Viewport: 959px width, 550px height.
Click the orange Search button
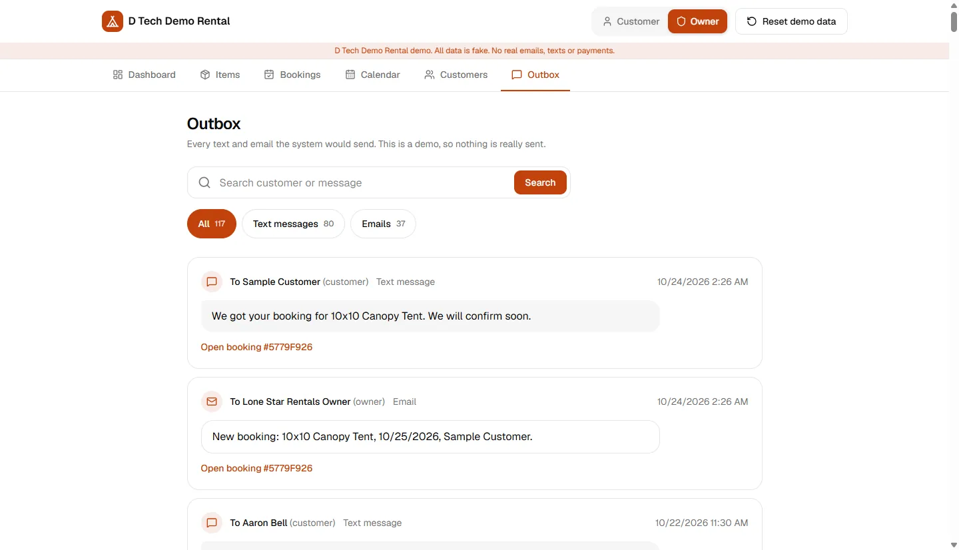click(540, 182)
